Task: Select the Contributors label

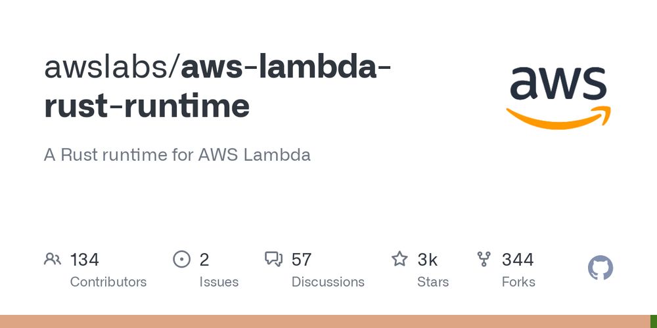Action: click(x=108, y=282)
